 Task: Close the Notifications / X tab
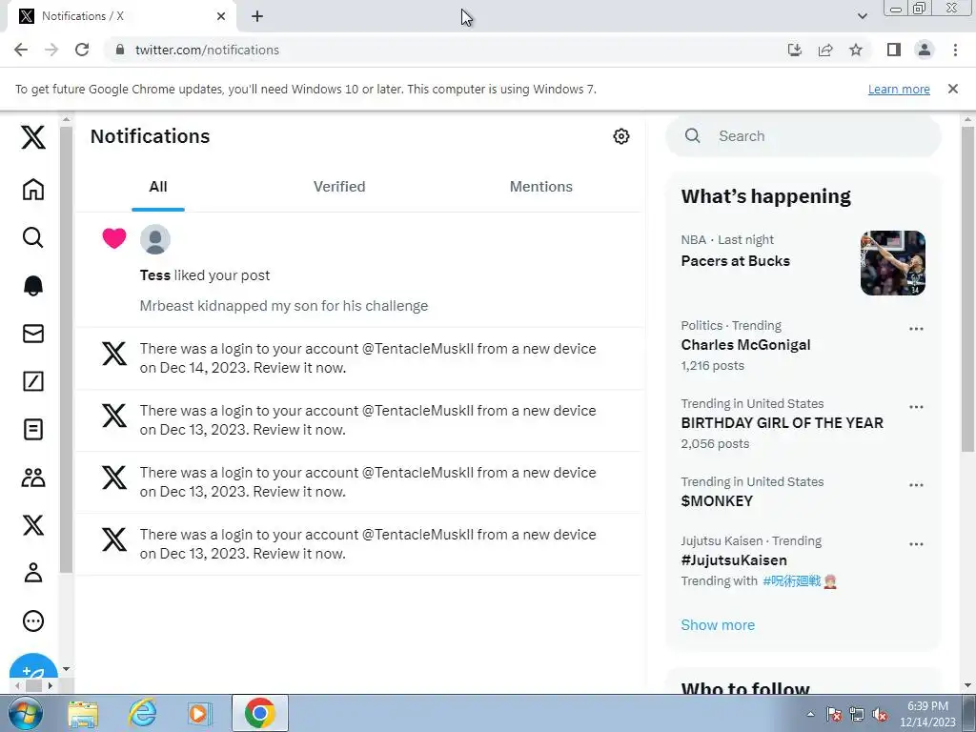point(221,16)
